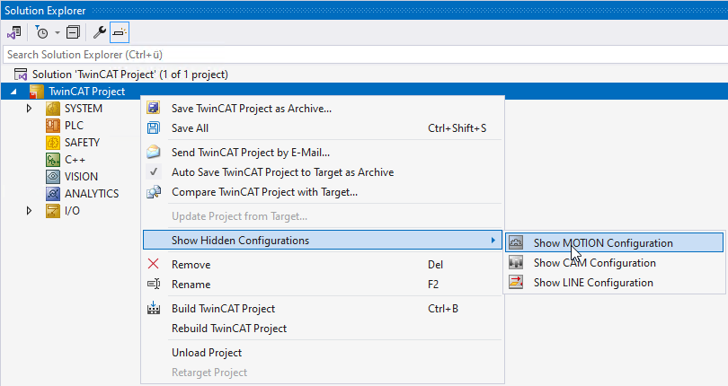728x386 pixels.
Task: Select the PLC tree label
Action: point(74,126)
